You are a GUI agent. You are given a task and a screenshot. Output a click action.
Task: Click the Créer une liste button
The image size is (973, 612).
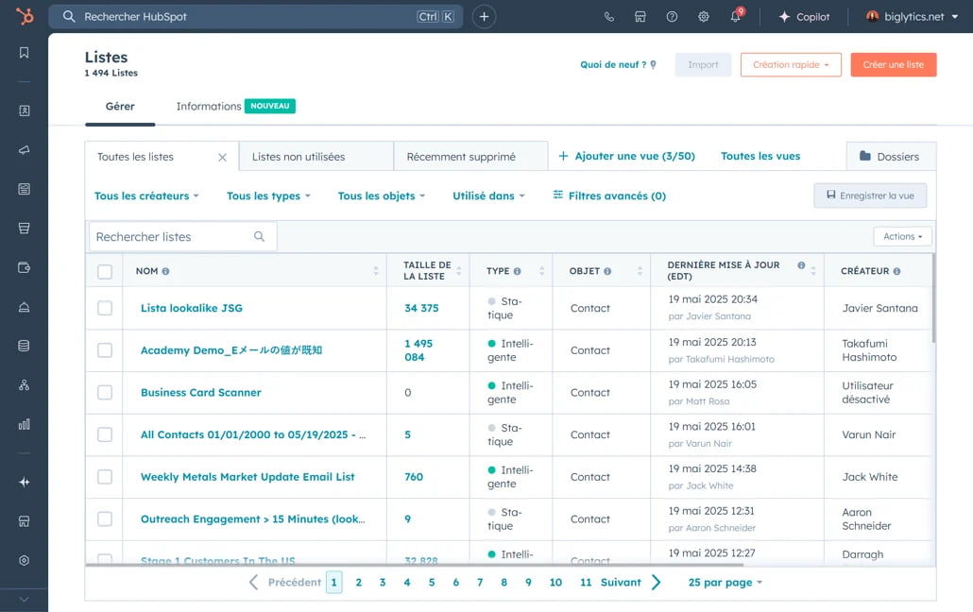[893, 64]
